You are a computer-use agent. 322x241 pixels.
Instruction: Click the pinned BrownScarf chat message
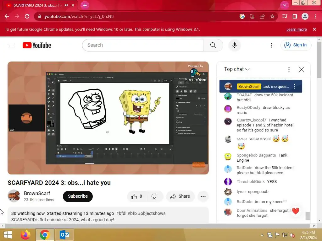(261, 86)
